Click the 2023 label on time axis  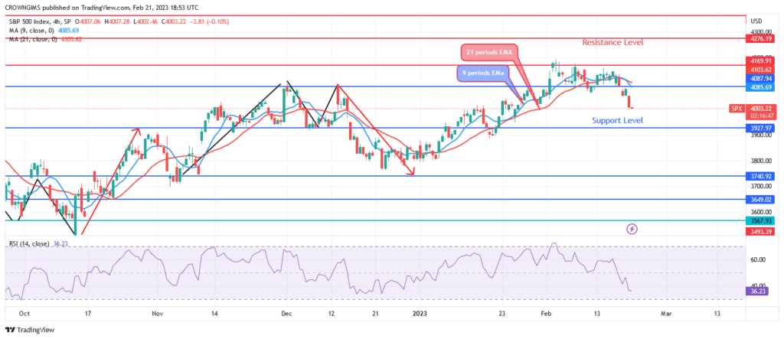420,313
